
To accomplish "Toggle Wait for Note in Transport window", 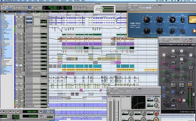I will pos(41,112).
